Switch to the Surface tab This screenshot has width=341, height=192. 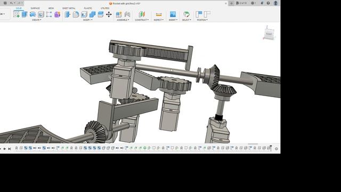coord(35,9)
